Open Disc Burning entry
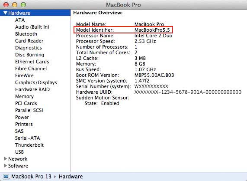This screenshot has height=181, width=247. coord(29,55)
